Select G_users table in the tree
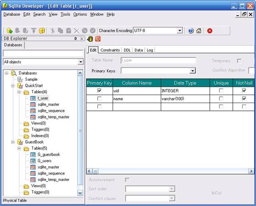 click(x=44, y=161)
